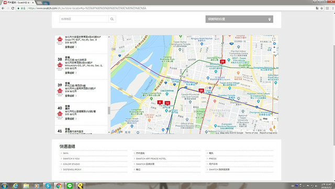Reload the page with the refresh icon
This screenshot has height=189, width=335.
click(13, 8)
